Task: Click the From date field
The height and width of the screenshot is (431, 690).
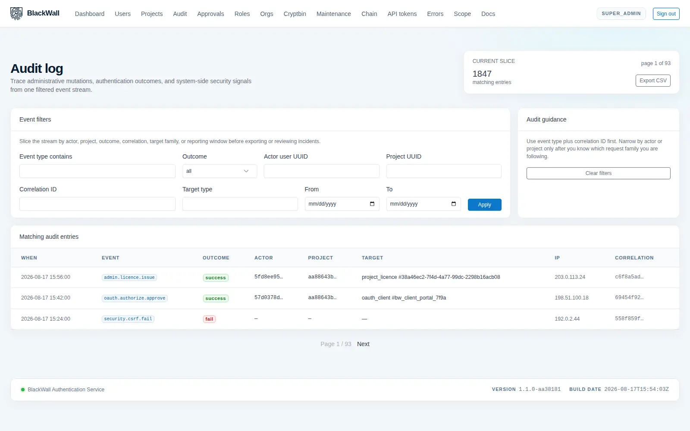Action: [342, 204]
